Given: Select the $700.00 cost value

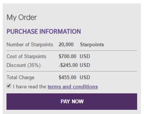Looking at the screenshot, I should (x=67, y=56).
